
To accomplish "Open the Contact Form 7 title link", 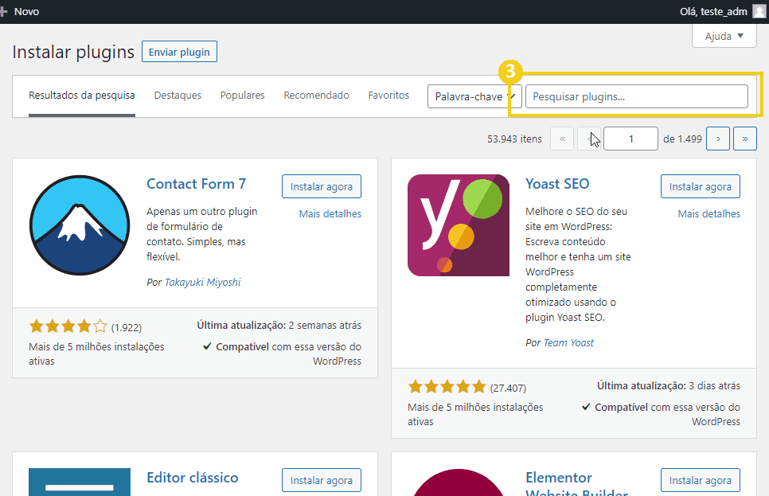I will [196, 183].
